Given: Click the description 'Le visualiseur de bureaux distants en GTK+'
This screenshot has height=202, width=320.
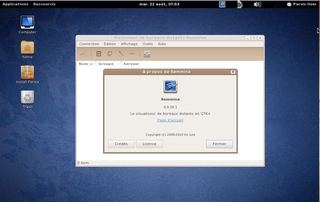Looking at the screenshot, I should 170,114.
